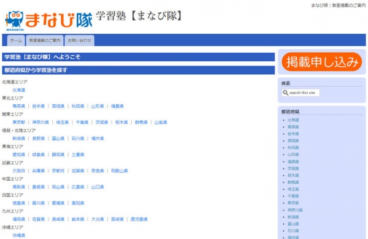Image resolution: width=368 pixels, height=239 pixels.
Task: Open 岩手県 link under 東北エリア
Action: (x=39, y=106)
